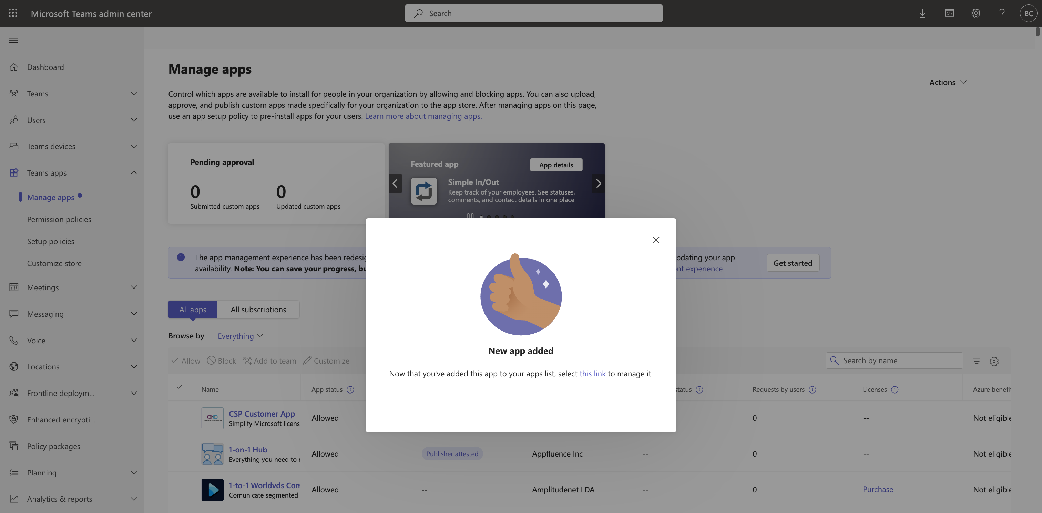Click the Requests by users info icon
The height and width of the screenshot is (513, 1042).
[x=812, y=390]
